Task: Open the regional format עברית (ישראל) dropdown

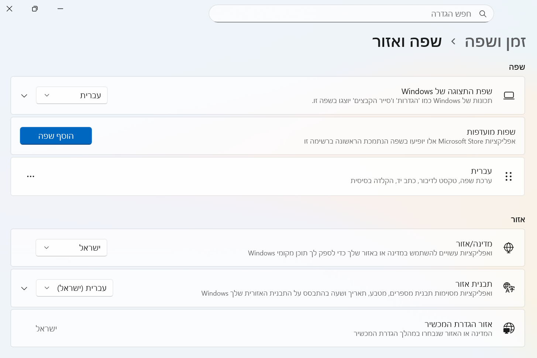Action: pos(74,288)
